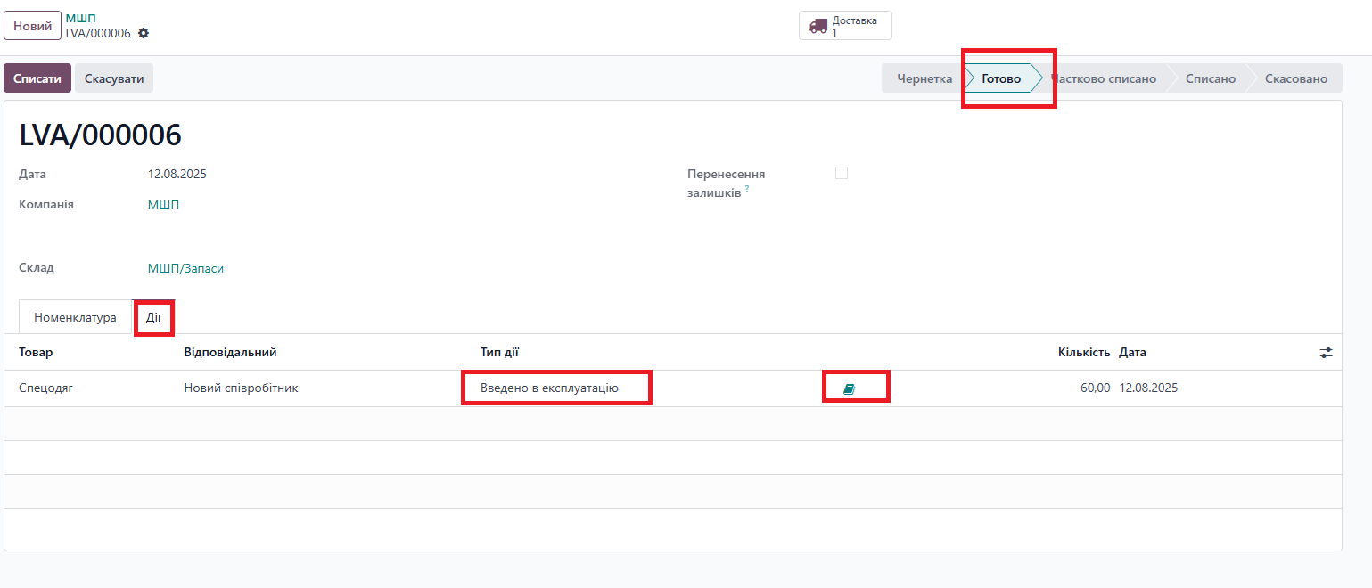Click the Скасувати button

coord(114,78)
